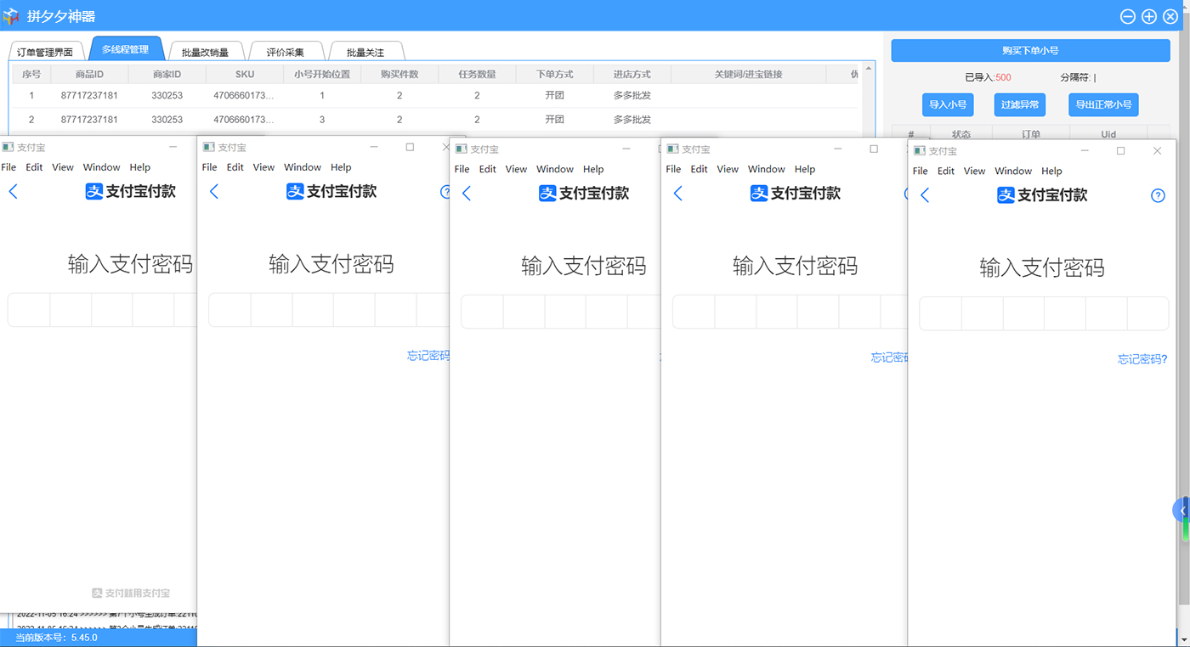Click Alipay logo in leftmost Alipay window
1190x647 pixels.
[x=94, y=192]
